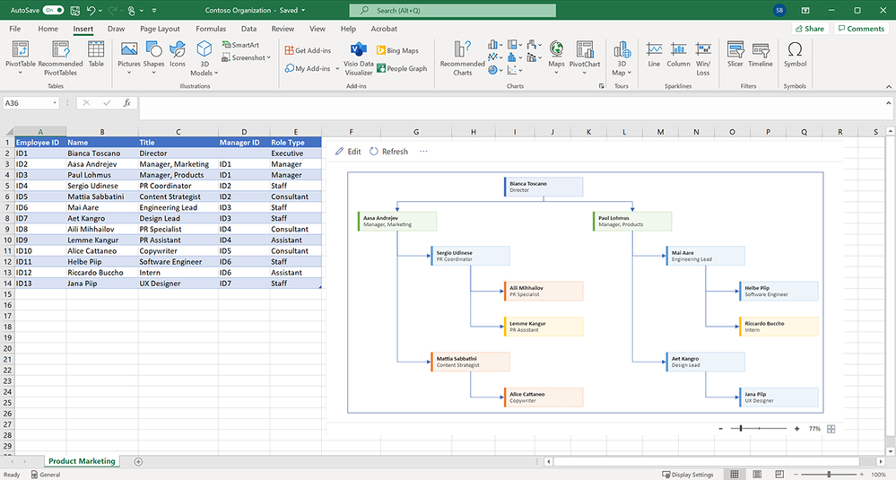Open the Comments pane
Viewport: 896px width, 480px height.
(x=861, y=29)
